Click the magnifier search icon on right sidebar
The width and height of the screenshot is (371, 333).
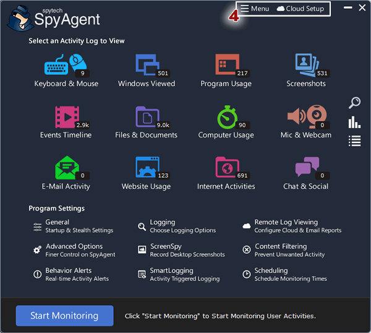354,103
